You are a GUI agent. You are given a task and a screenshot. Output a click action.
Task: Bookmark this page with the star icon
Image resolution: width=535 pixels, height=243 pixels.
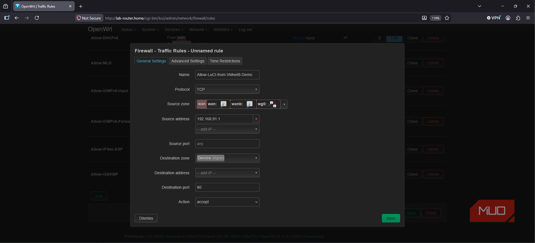(447, 18)
